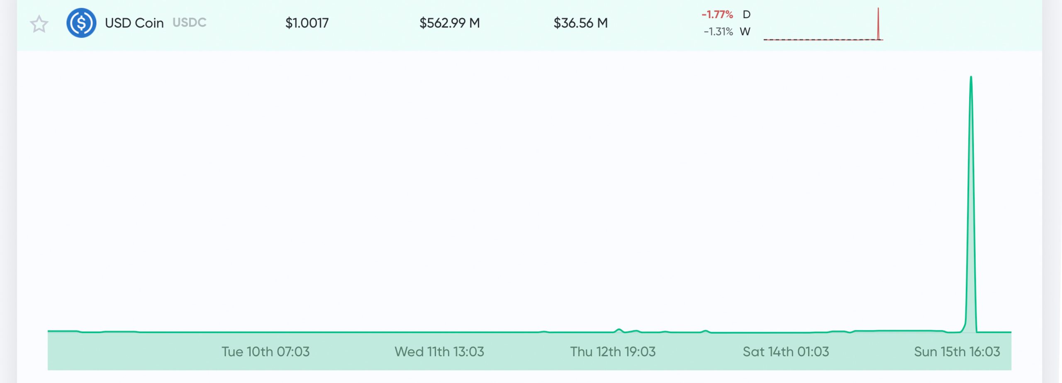This screenshot has width=1062, height=383.
Task: Open USD Coin by clicking its name
Action: pos(134,23)
